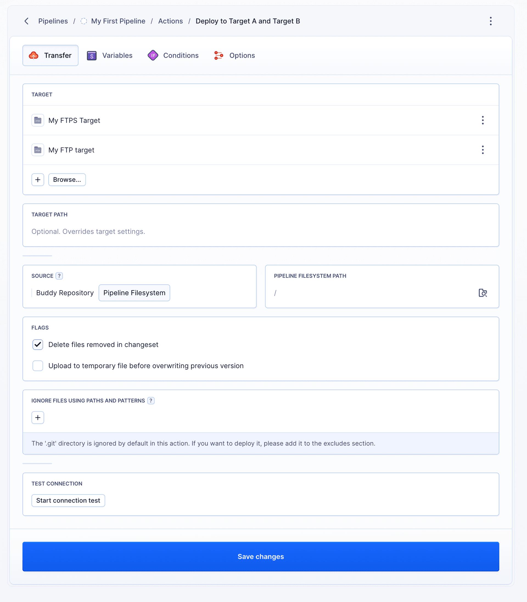Click the Target Path input field
Screen dimensions: 527x602
(x=260, y=232)
